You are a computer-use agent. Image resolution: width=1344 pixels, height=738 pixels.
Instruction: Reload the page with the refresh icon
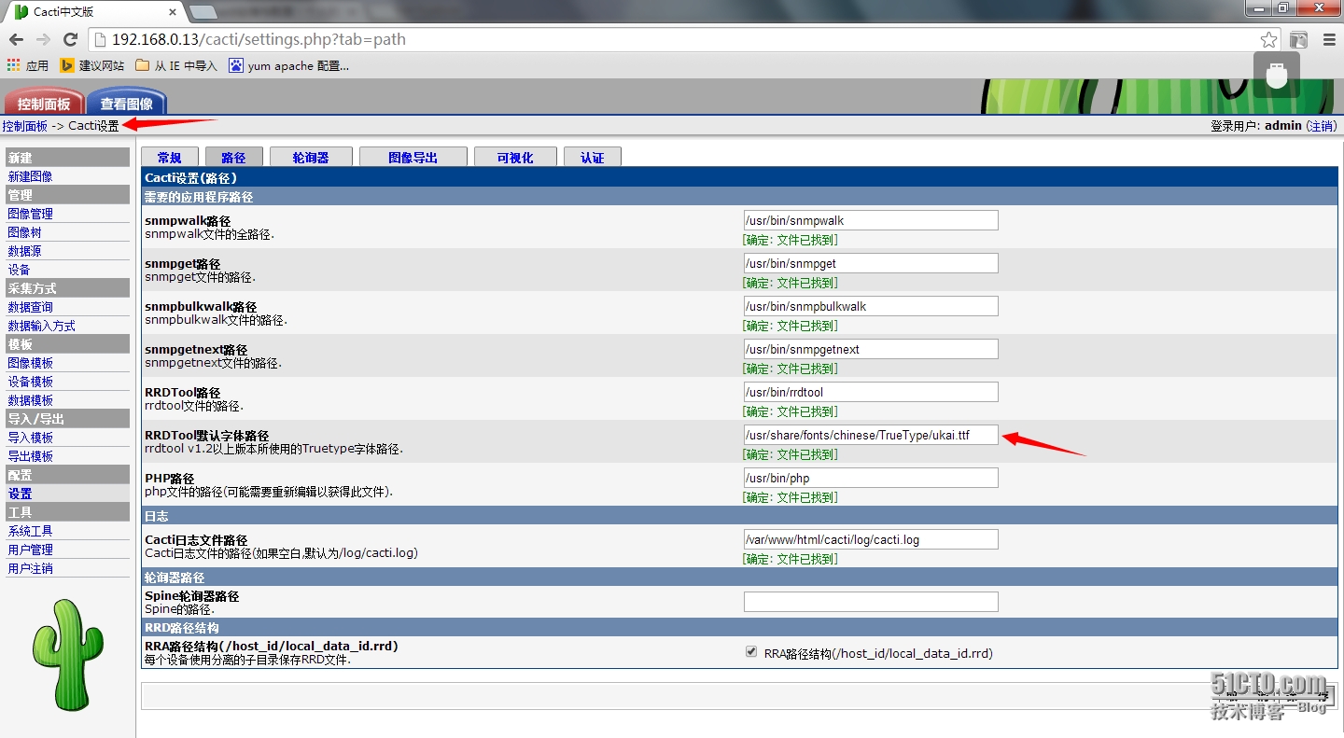(x=70, y=39)
